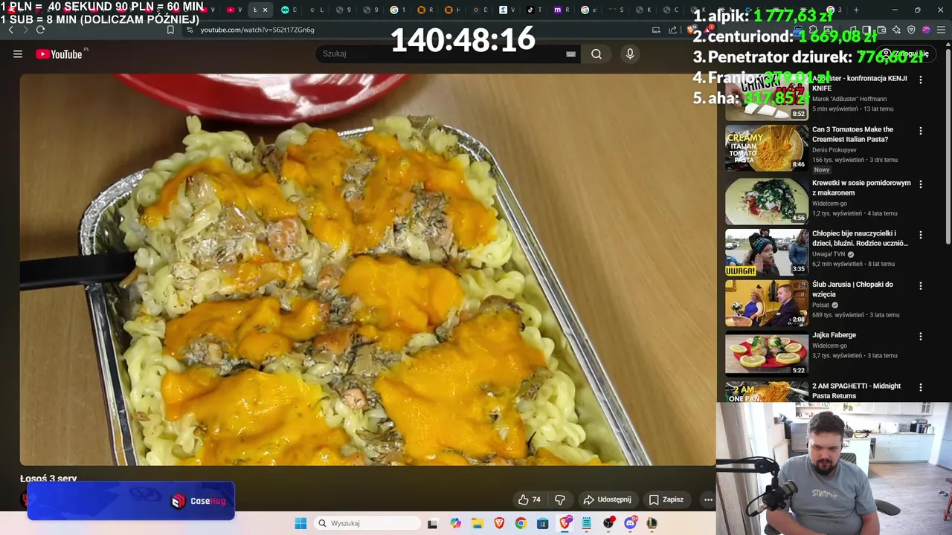Screen dimensions: 952x535
Task: Dislike the video with thumbs down
Action: 560,499
